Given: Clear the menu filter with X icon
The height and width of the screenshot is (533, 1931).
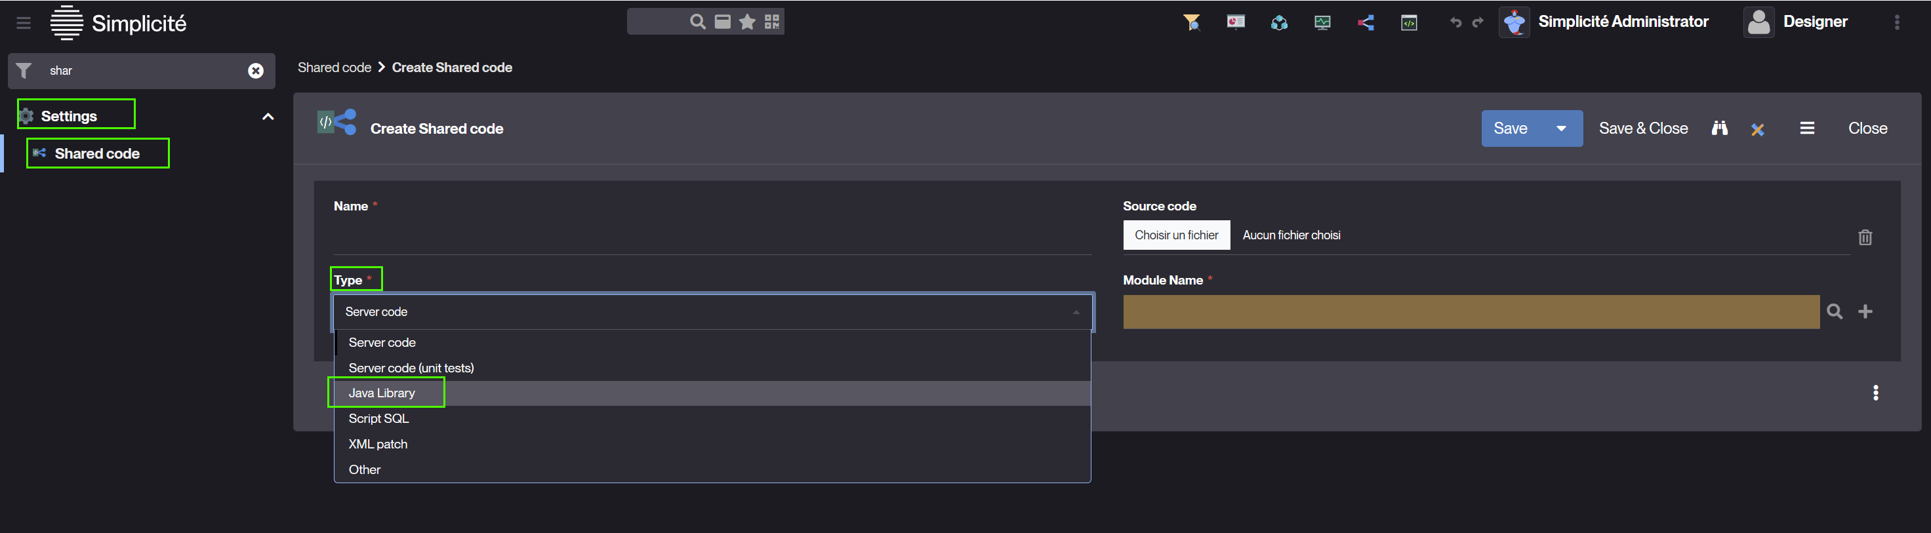Looking at the screenshot, I should tap(256, 70).
